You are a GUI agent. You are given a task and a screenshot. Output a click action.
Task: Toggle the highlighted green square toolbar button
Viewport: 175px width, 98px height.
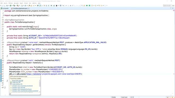coord(89,5)
